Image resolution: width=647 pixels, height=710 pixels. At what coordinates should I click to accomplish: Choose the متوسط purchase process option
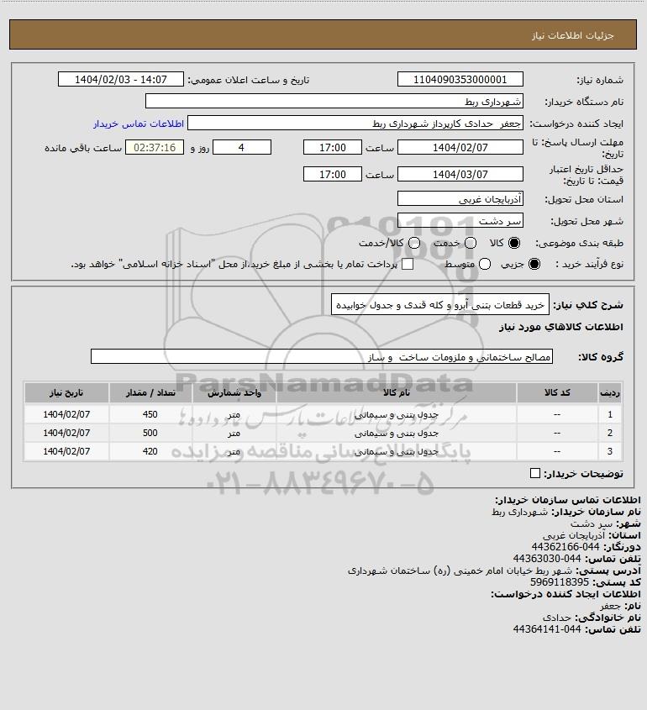(485, 264)
